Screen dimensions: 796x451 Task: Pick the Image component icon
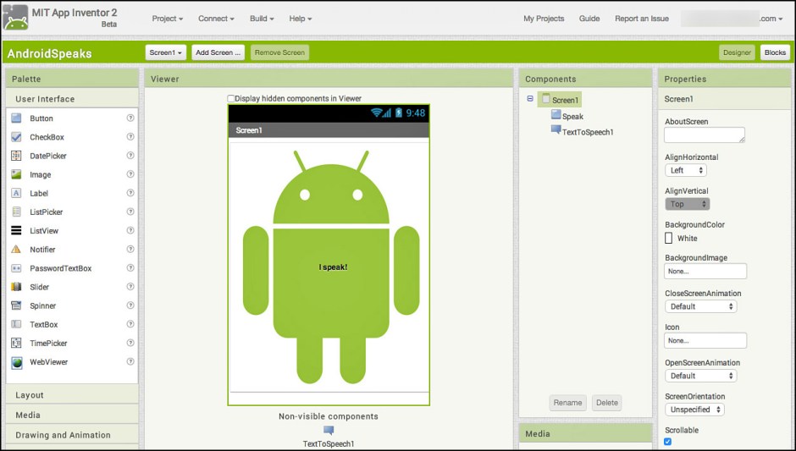pos(16,174)
